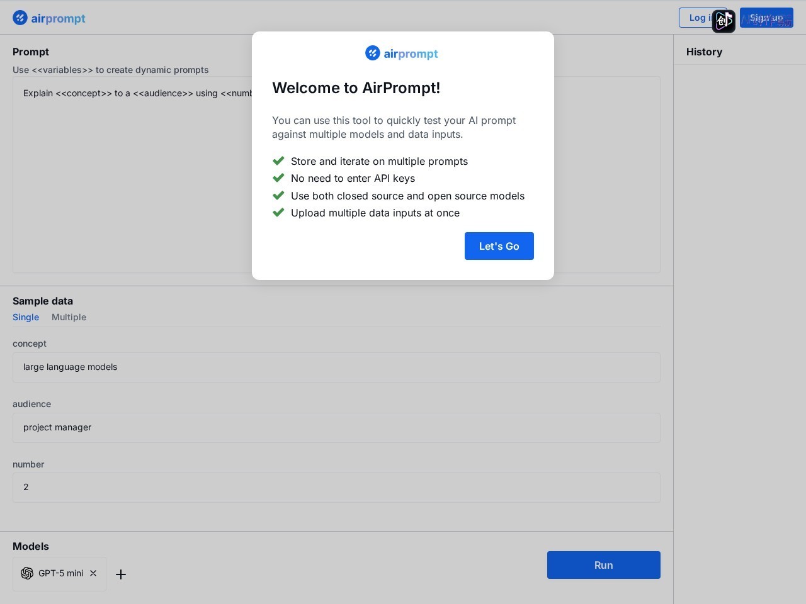Select the GPT-5 mini model chip
The width and height of the screenshot is (806, 604).
coord(59,574)
